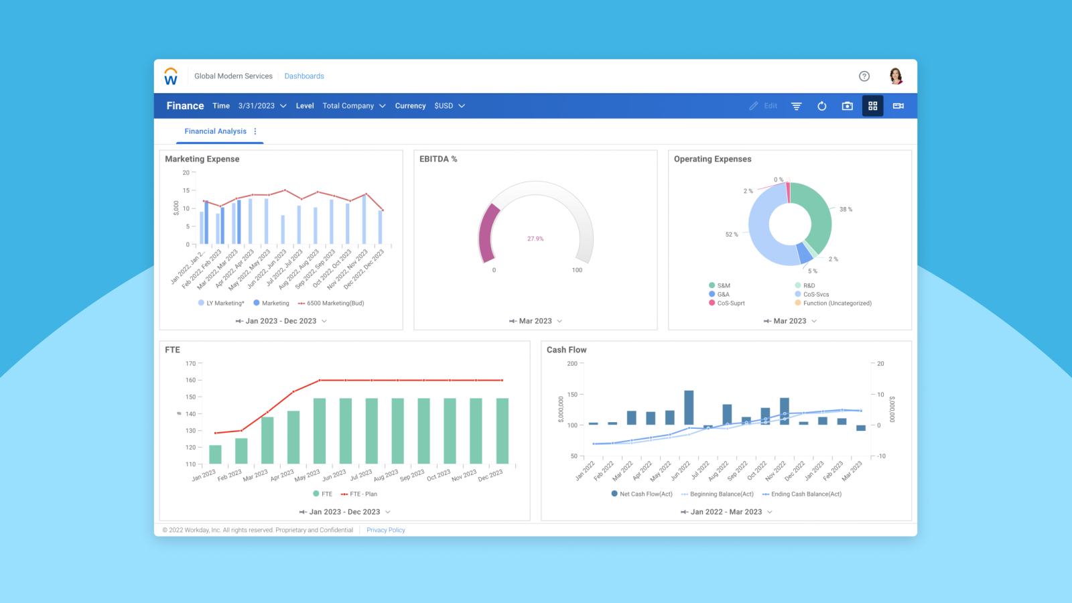Refresh the Finance dashboard data
The image size is (1072, 603).
tap(822, 106)
